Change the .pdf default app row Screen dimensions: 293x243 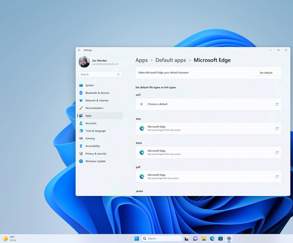[x=208, y=176]
